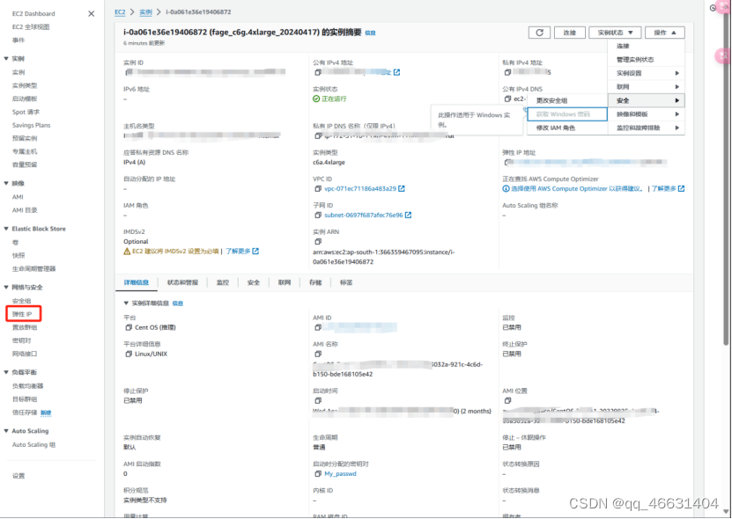
Task: Expand the 映像和模板 submenu
Action: [646, 114]
